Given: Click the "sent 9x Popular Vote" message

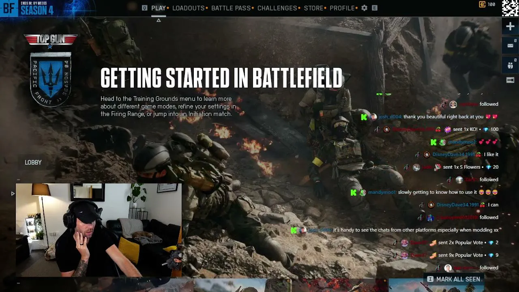Looking at the screenshot, I should 468,255.
